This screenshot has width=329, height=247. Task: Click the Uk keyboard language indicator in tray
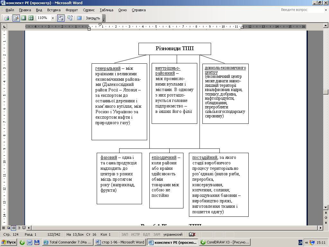[x=300, y=242]
